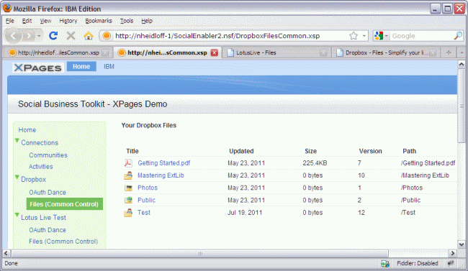
Task: Open the Public folder link
Action: [146, 200]
